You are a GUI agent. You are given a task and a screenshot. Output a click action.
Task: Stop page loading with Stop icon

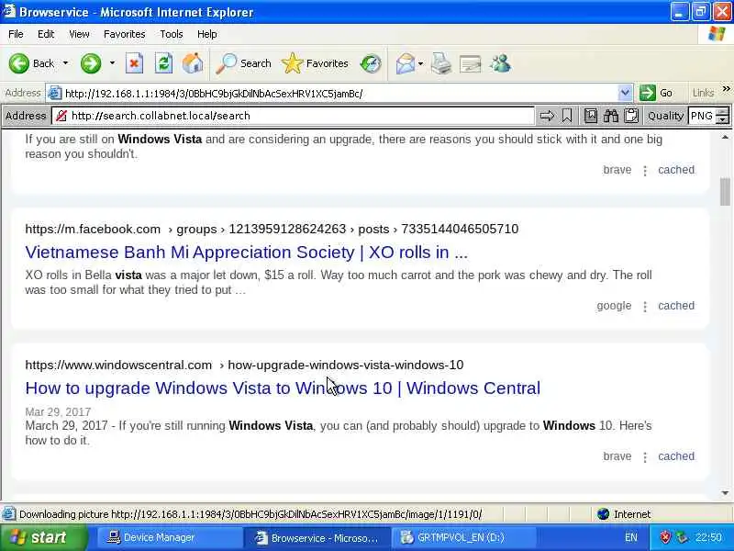click(134, 63)
